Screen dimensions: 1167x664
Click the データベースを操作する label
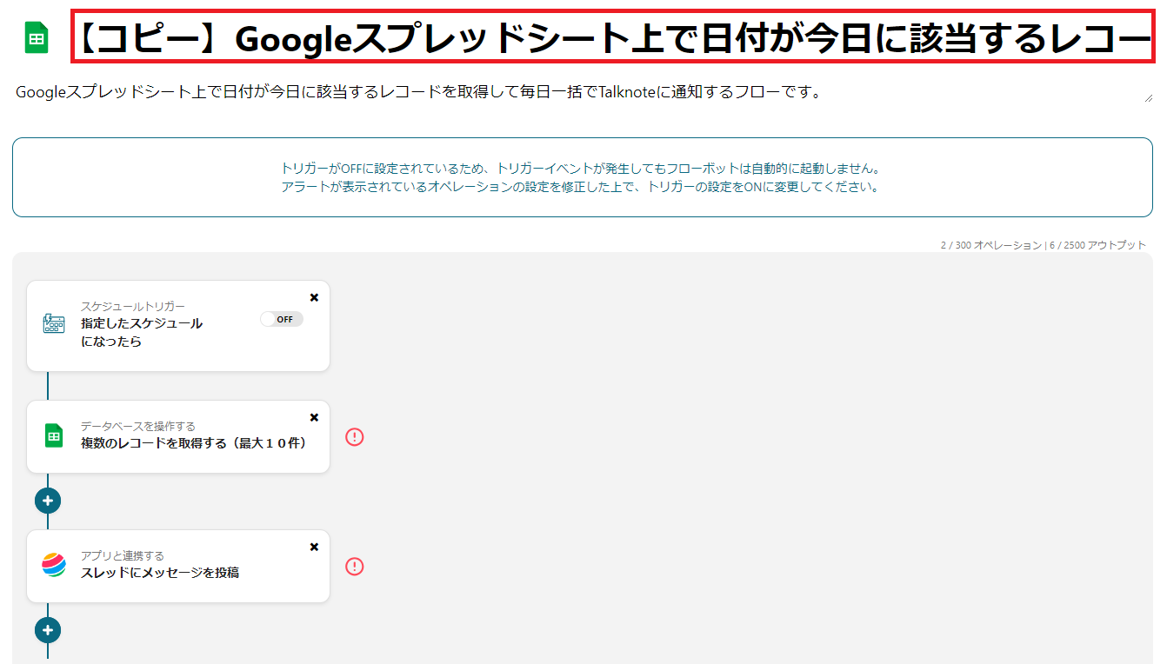click(x=138, y=426)
